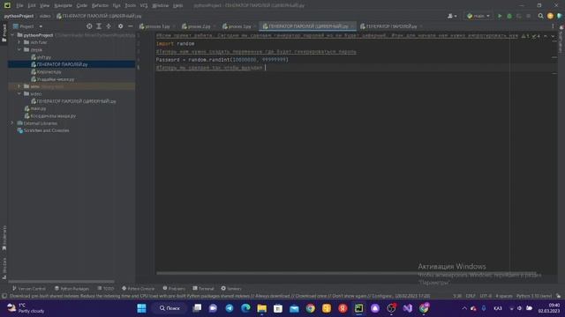Start debugging with the bug icon

pyautogui.click(x=509, y=16)
